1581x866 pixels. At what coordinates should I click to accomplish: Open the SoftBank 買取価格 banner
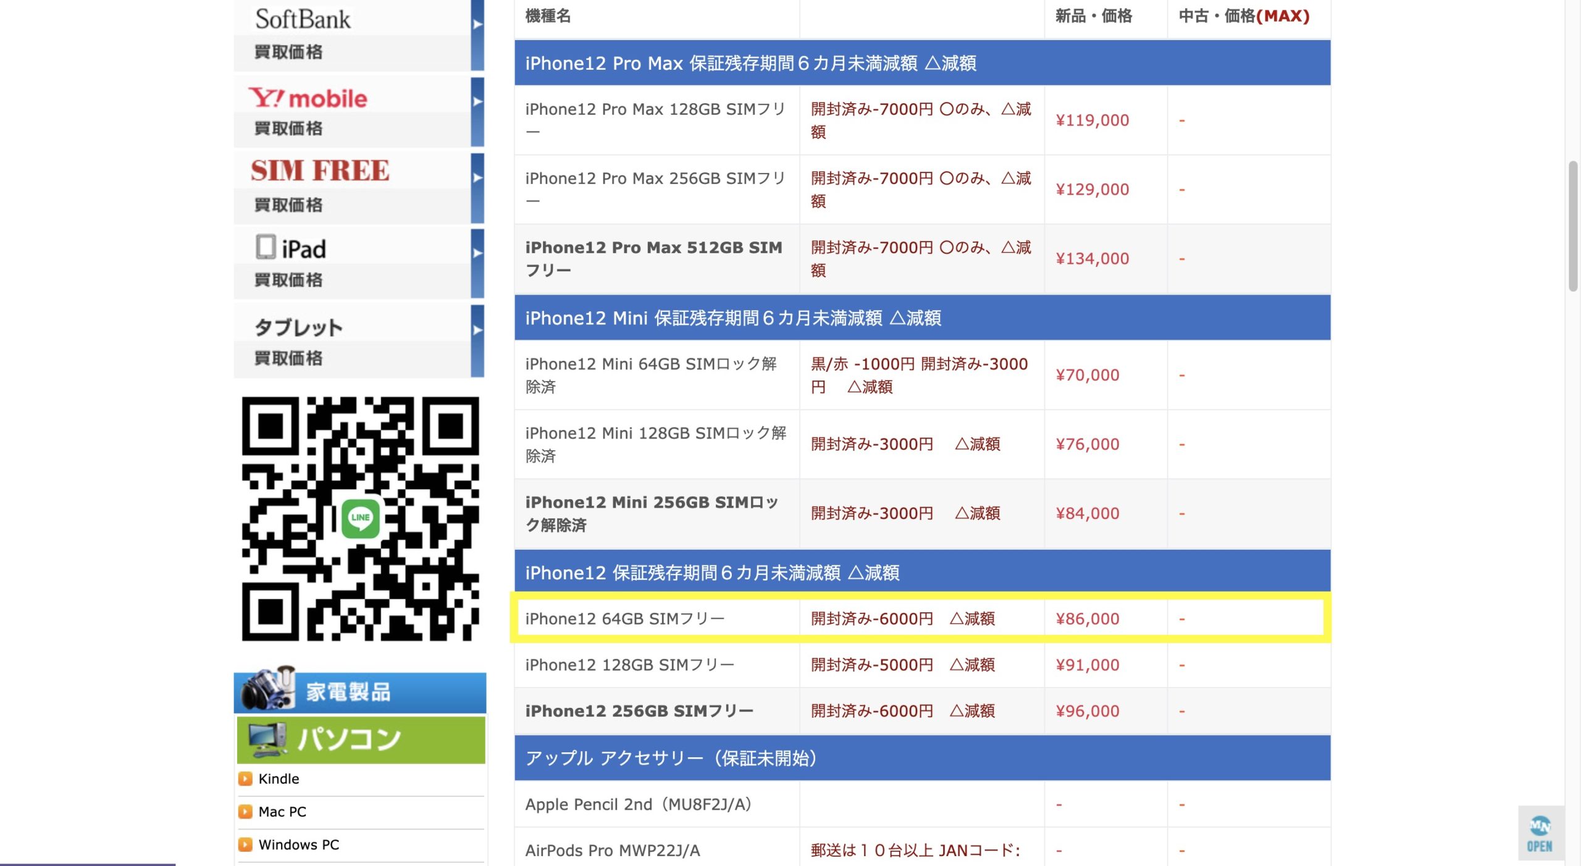[x=359, y=35]
